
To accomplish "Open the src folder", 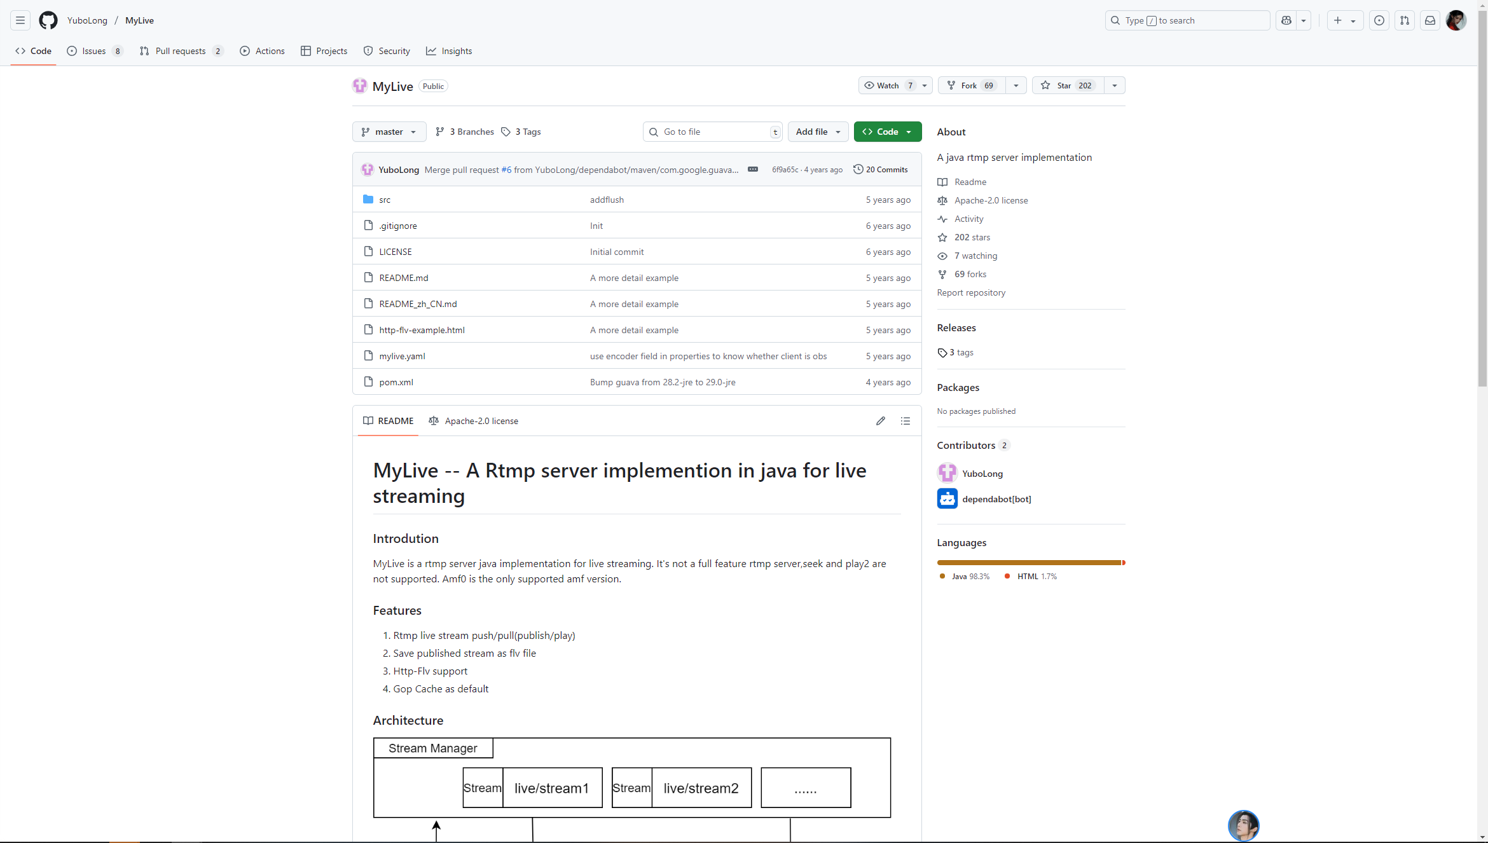I will coord(385,200).
